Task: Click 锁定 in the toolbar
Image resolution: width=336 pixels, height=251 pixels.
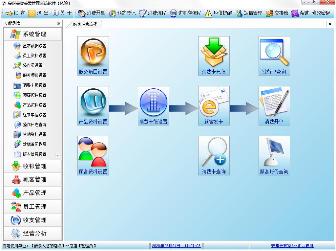Action: pyautogui.click(x=15, y=13)
